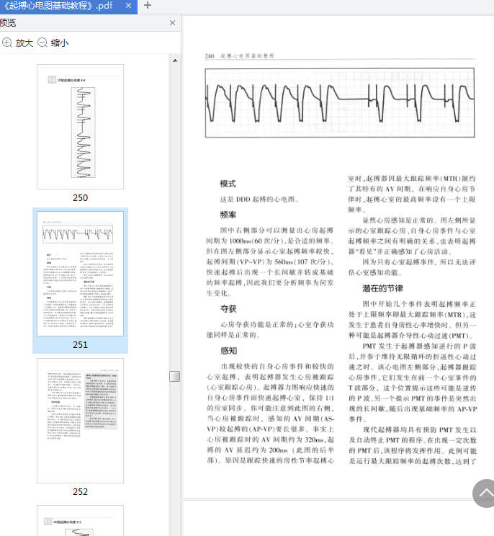494x536 pixels.
Task: Click the page number label 250
Action: pos(80,198)
